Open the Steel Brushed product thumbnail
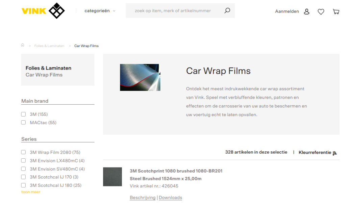This screenshot has height=207, width=346. [x=113, y=177]
